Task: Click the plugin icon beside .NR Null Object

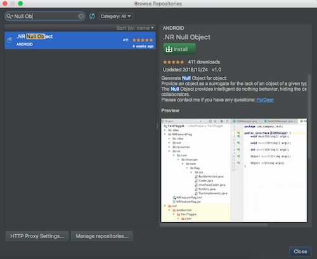Action: click(x=10, y=40)
